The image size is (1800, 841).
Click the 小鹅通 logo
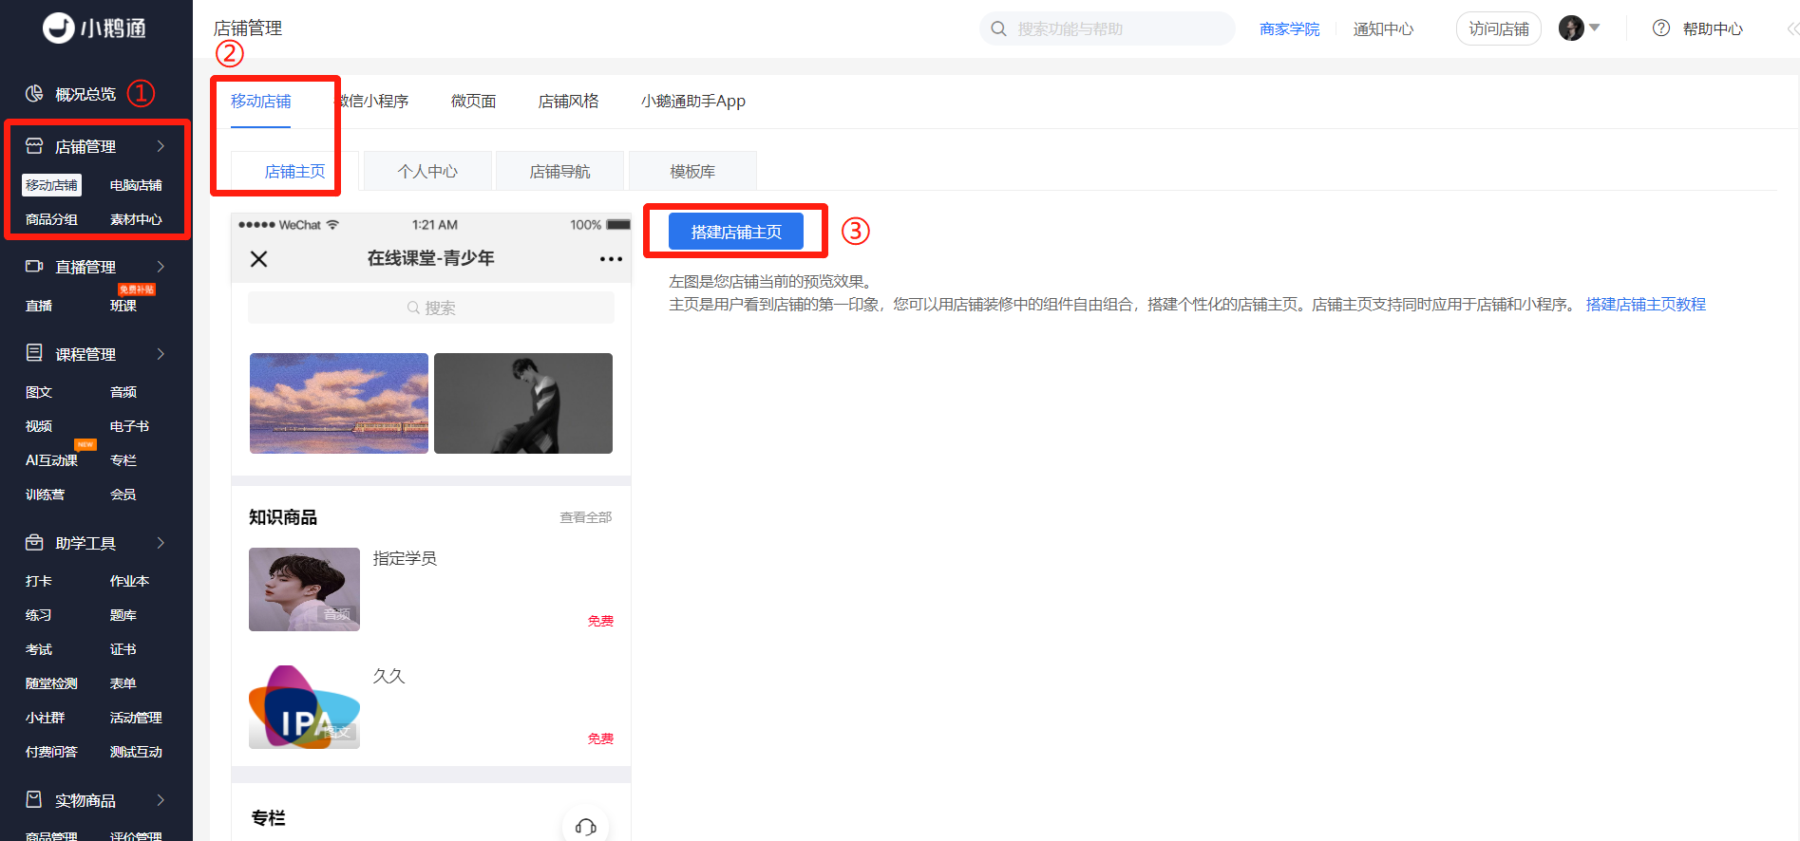point(94,28)
